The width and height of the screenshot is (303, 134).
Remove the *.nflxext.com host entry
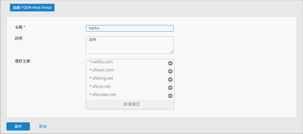click(x=170, y=72)
